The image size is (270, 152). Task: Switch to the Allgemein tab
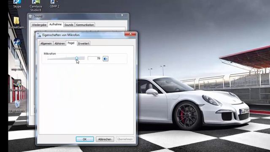pyautogui.click(x=46, y=43)
